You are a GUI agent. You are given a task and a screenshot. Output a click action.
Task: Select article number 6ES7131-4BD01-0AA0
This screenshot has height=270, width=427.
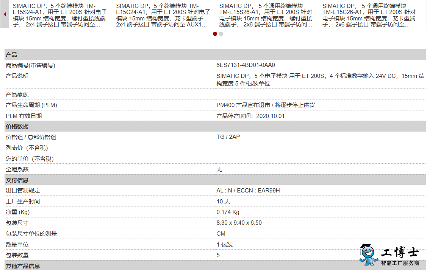click(x=246, y=65)
